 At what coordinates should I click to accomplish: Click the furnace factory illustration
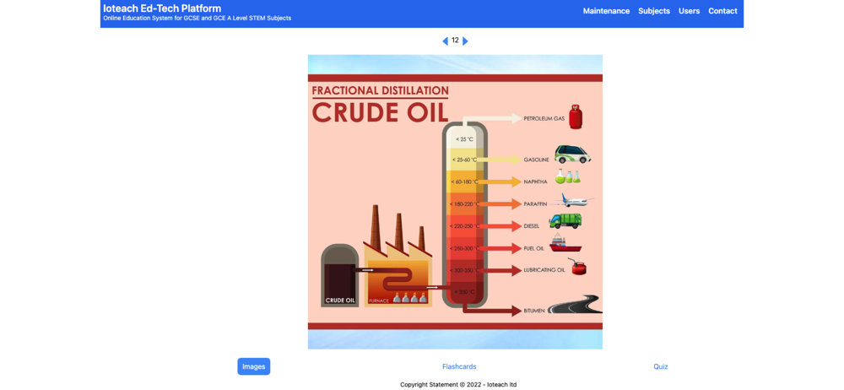pos(398,257)
